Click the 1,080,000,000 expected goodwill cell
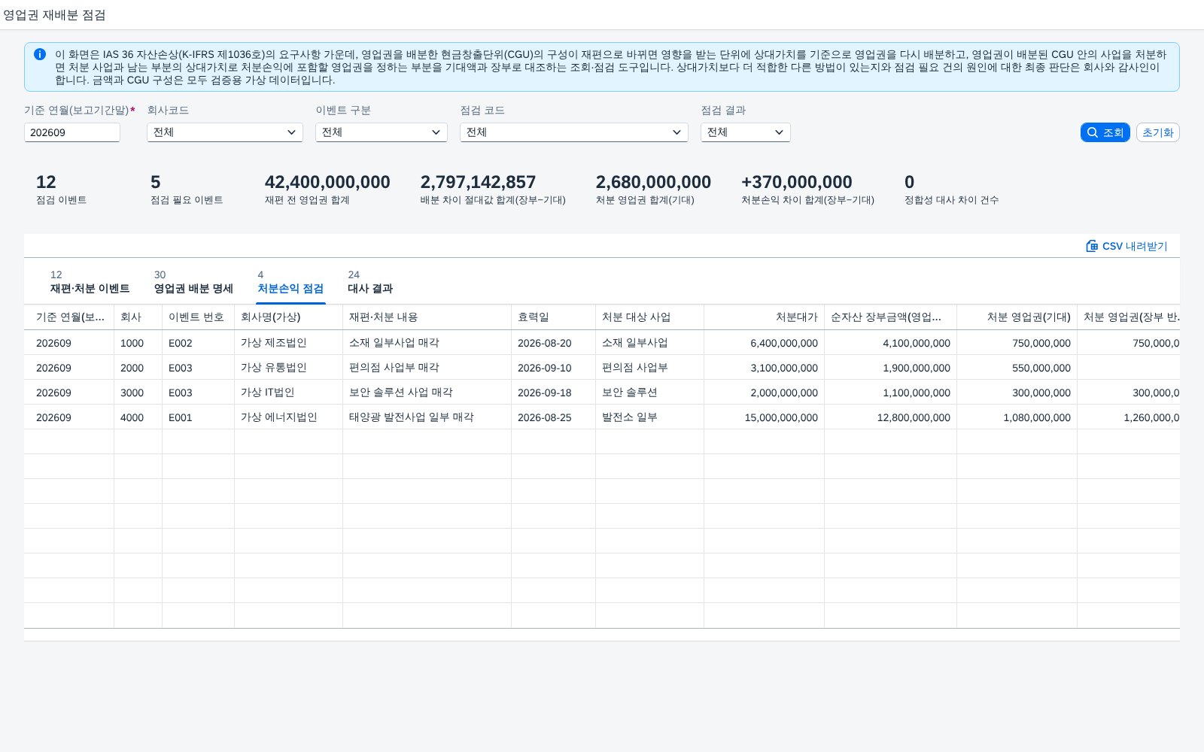This screenshot has width=1204, height=752. [x=1017, y=417]
